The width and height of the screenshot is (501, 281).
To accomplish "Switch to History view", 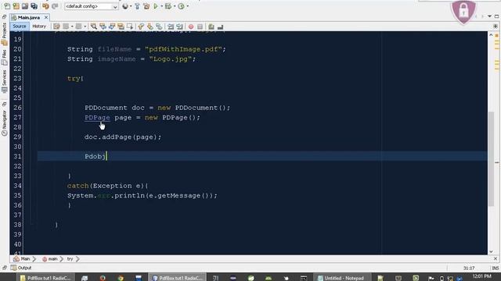I will (x=39, y=27).
